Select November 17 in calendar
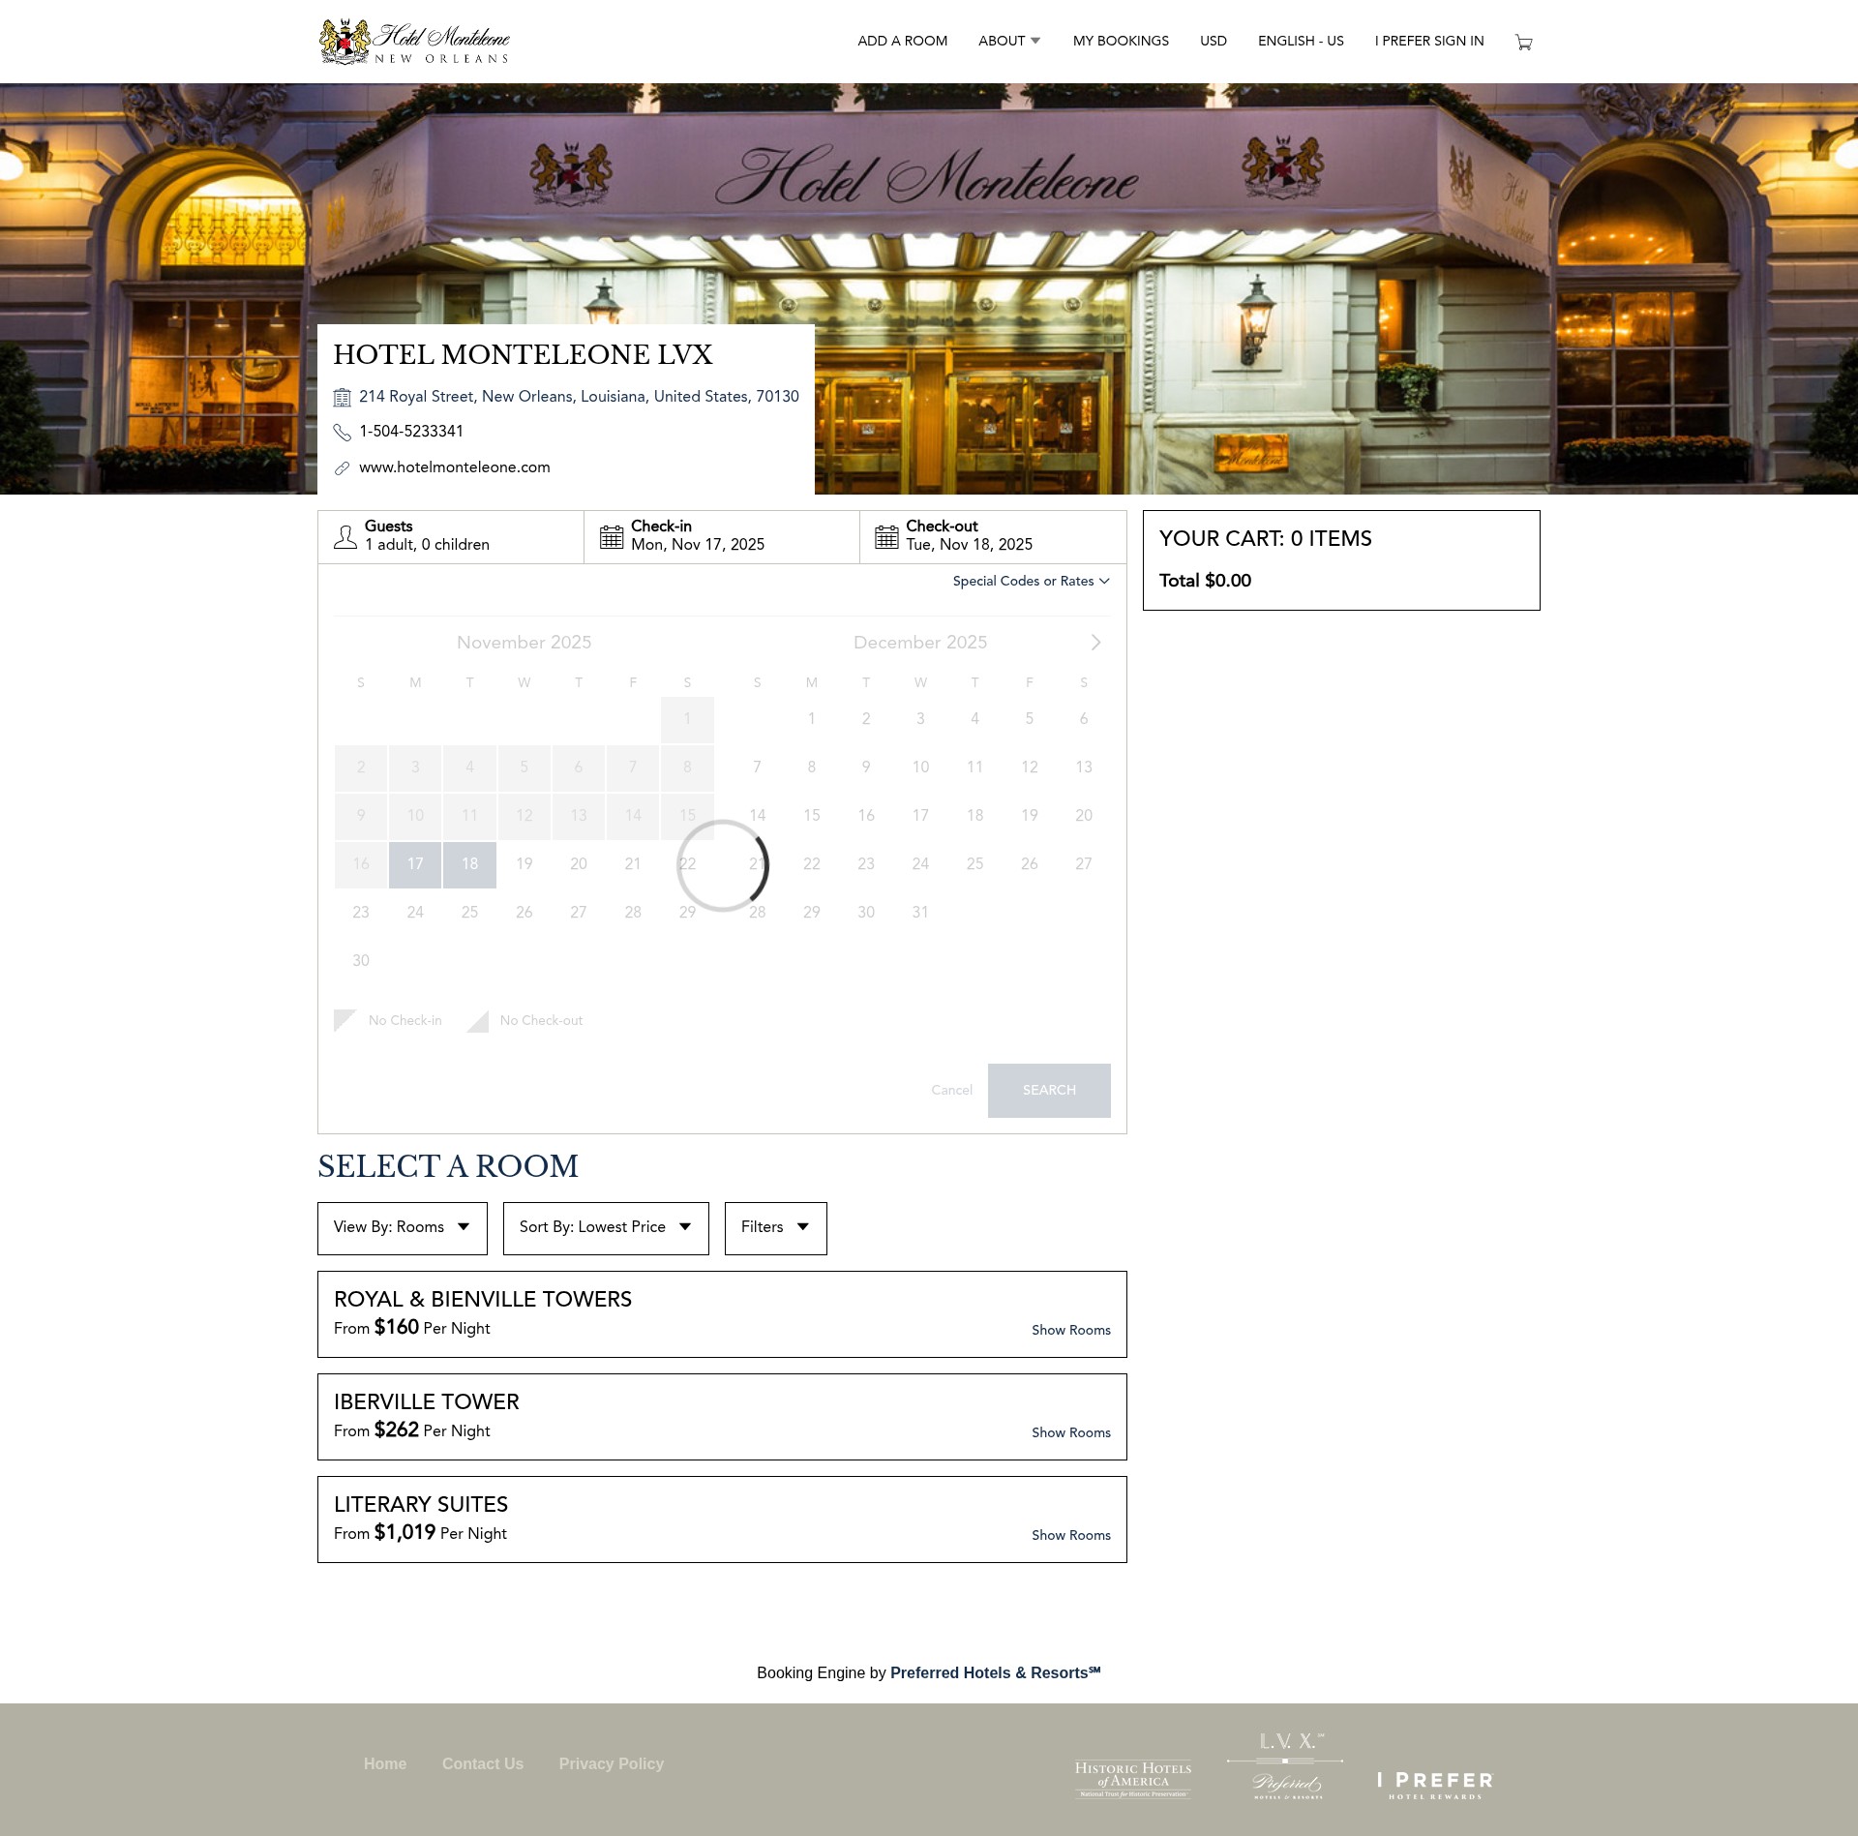1858x1836 pixels. click(415, 864)
